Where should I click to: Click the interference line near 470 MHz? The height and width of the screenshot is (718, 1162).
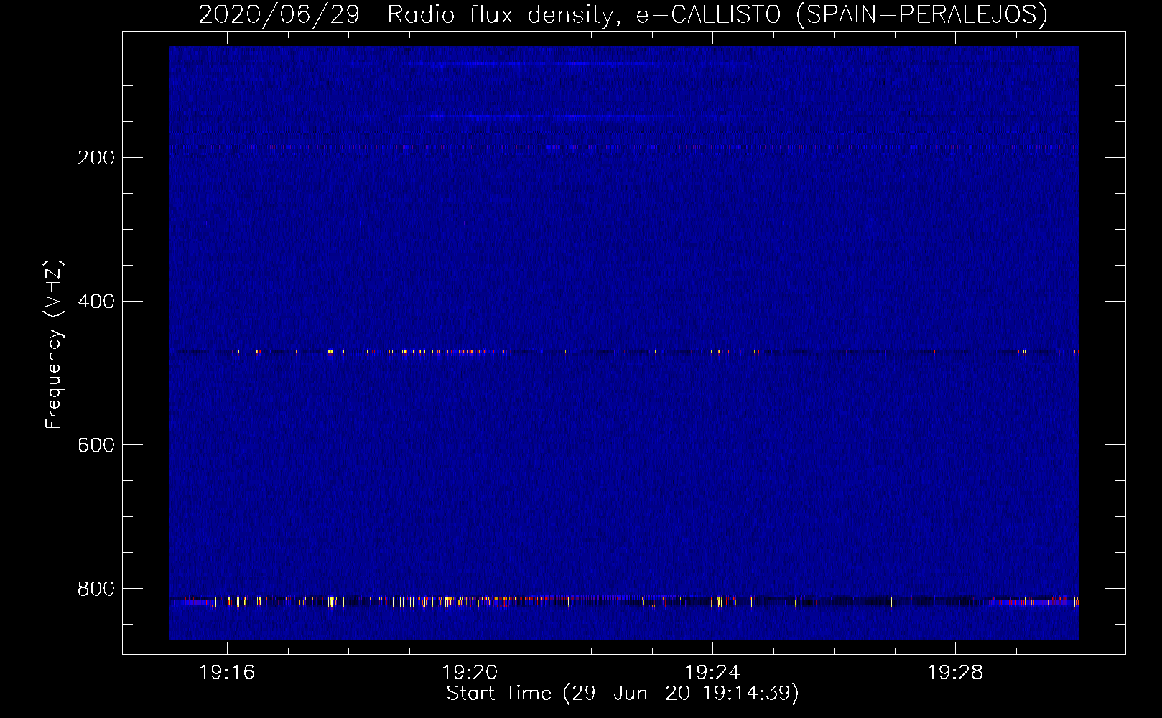623,352
